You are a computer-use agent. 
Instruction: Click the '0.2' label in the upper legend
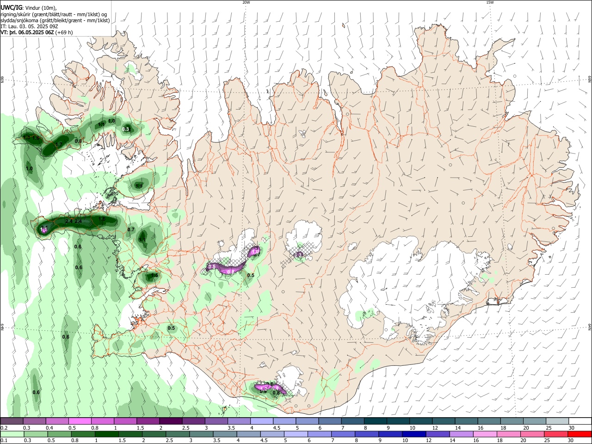point(4,428)
